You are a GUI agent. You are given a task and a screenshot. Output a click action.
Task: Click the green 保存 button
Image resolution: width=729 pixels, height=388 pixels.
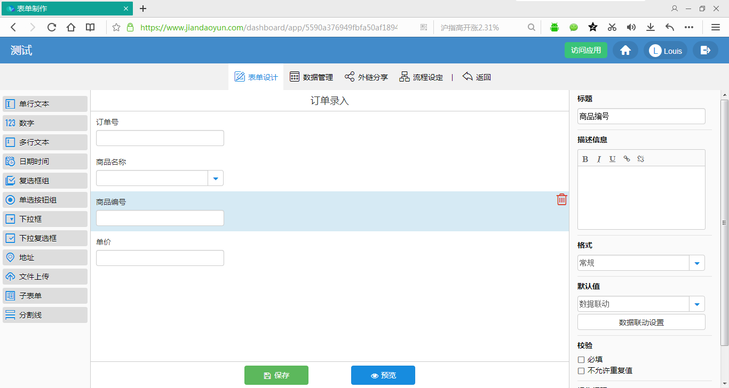276,375
